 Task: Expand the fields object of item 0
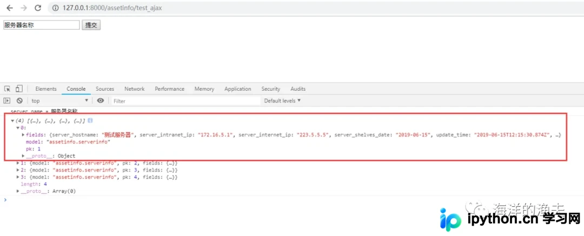[x=23, y=135]
